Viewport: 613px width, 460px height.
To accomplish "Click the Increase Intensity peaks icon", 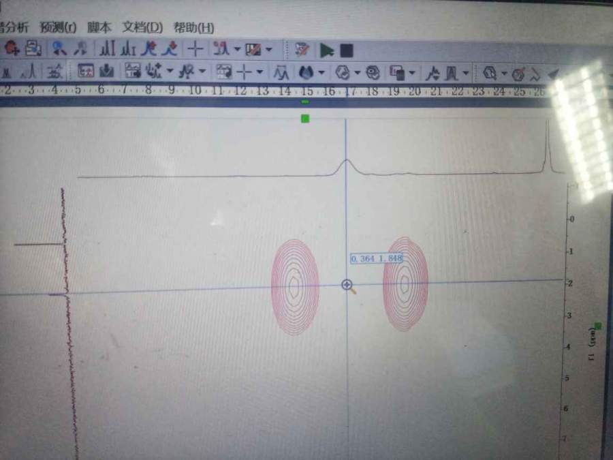I will click(x=107, y=48).
